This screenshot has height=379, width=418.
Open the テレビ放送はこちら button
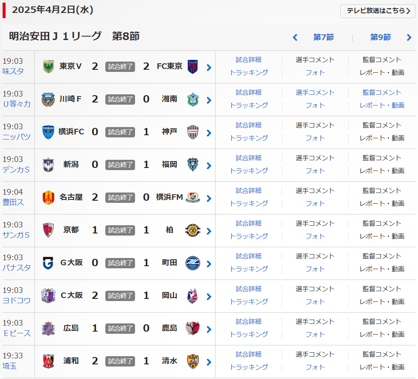point(378,11)
